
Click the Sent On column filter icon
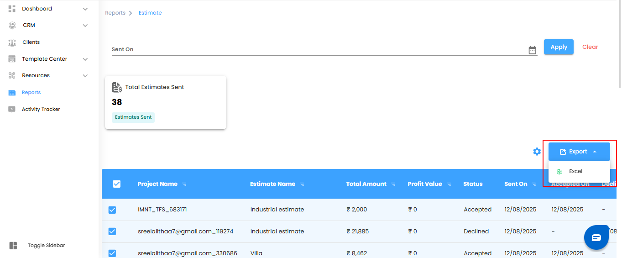pyautogui.click(x=534, y=184)
